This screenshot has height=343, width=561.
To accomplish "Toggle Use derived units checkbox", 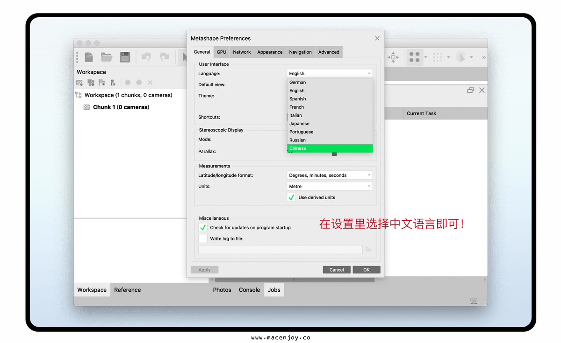I will click(x=291, y=197).
